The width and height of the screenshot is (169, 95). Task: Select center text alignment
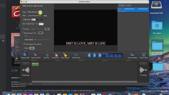pyautogui.click(x=37, y=20)
